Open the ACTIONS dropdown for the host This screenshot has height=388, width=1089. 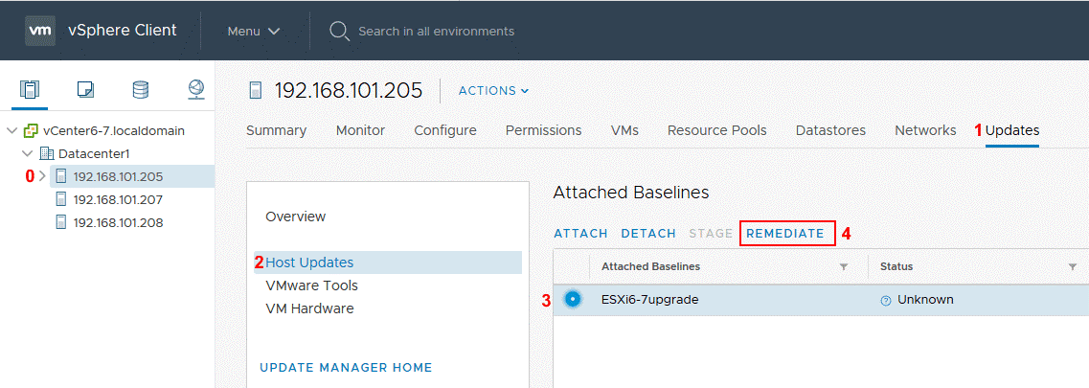(x=493, y=91)
